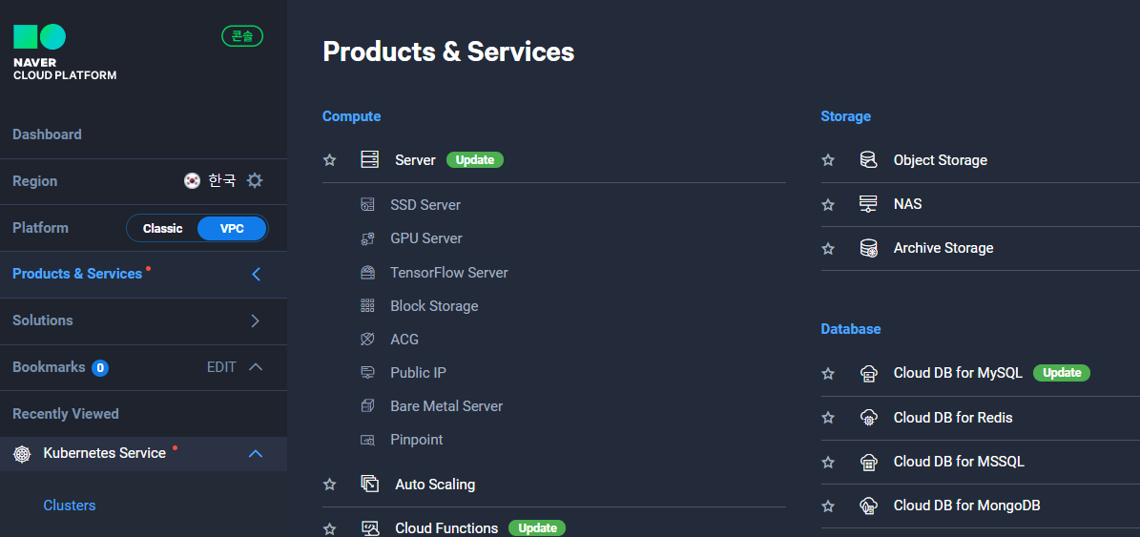The height and width of the screenshot is (537, 1140).
Task: Click the Server product icon
Action: 369,160
